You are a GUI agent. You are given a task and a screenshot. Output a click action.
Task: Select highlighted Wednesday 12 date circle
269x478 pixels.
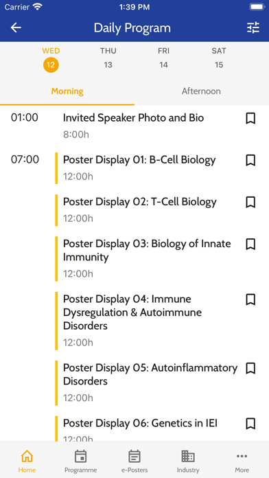[51, 65]
